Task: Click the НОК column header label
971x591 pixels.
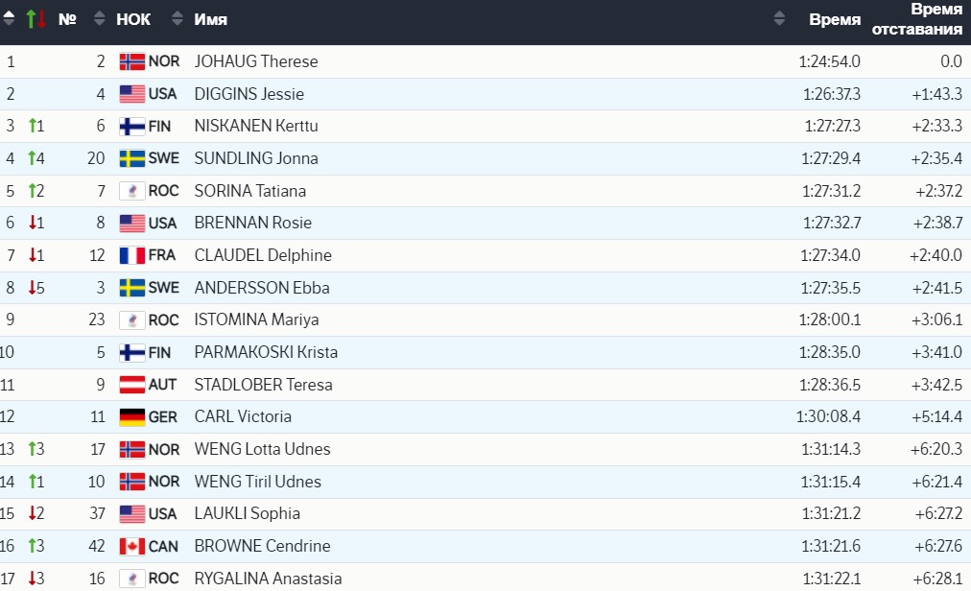Action: pos(132,19)
